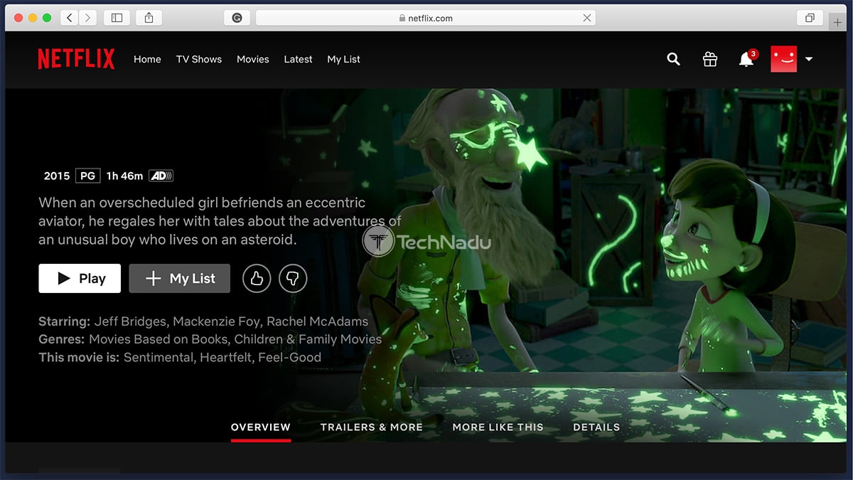The width and height of the screenshot is (853, 480).
Task: Click Safari's share icon
Action: click(x=149, y=18)
